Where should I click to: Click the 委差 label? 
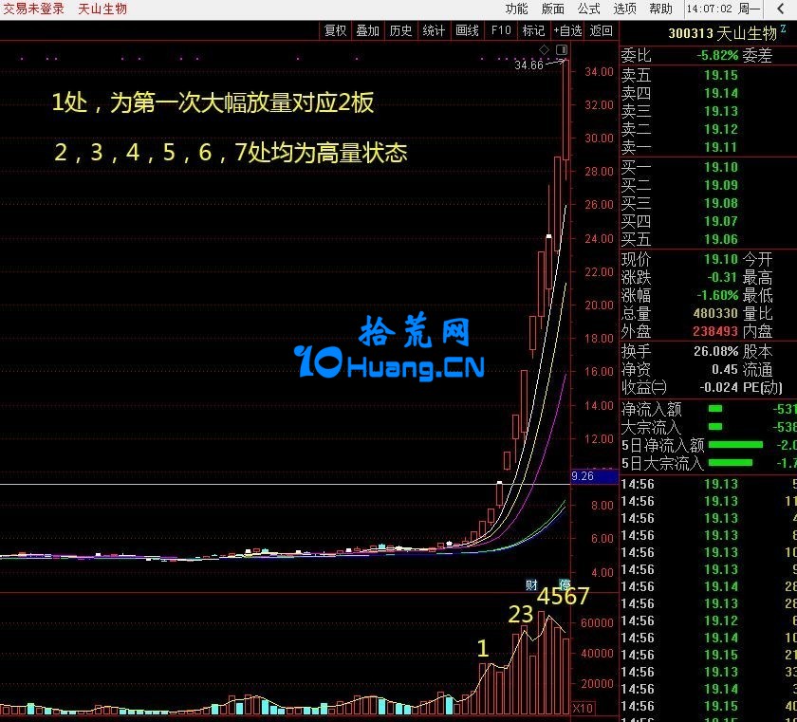click(757, 55)
